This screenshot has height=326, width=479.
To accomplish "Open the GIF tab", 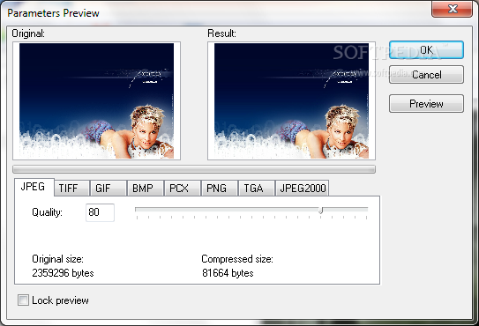I will [109, 188].
